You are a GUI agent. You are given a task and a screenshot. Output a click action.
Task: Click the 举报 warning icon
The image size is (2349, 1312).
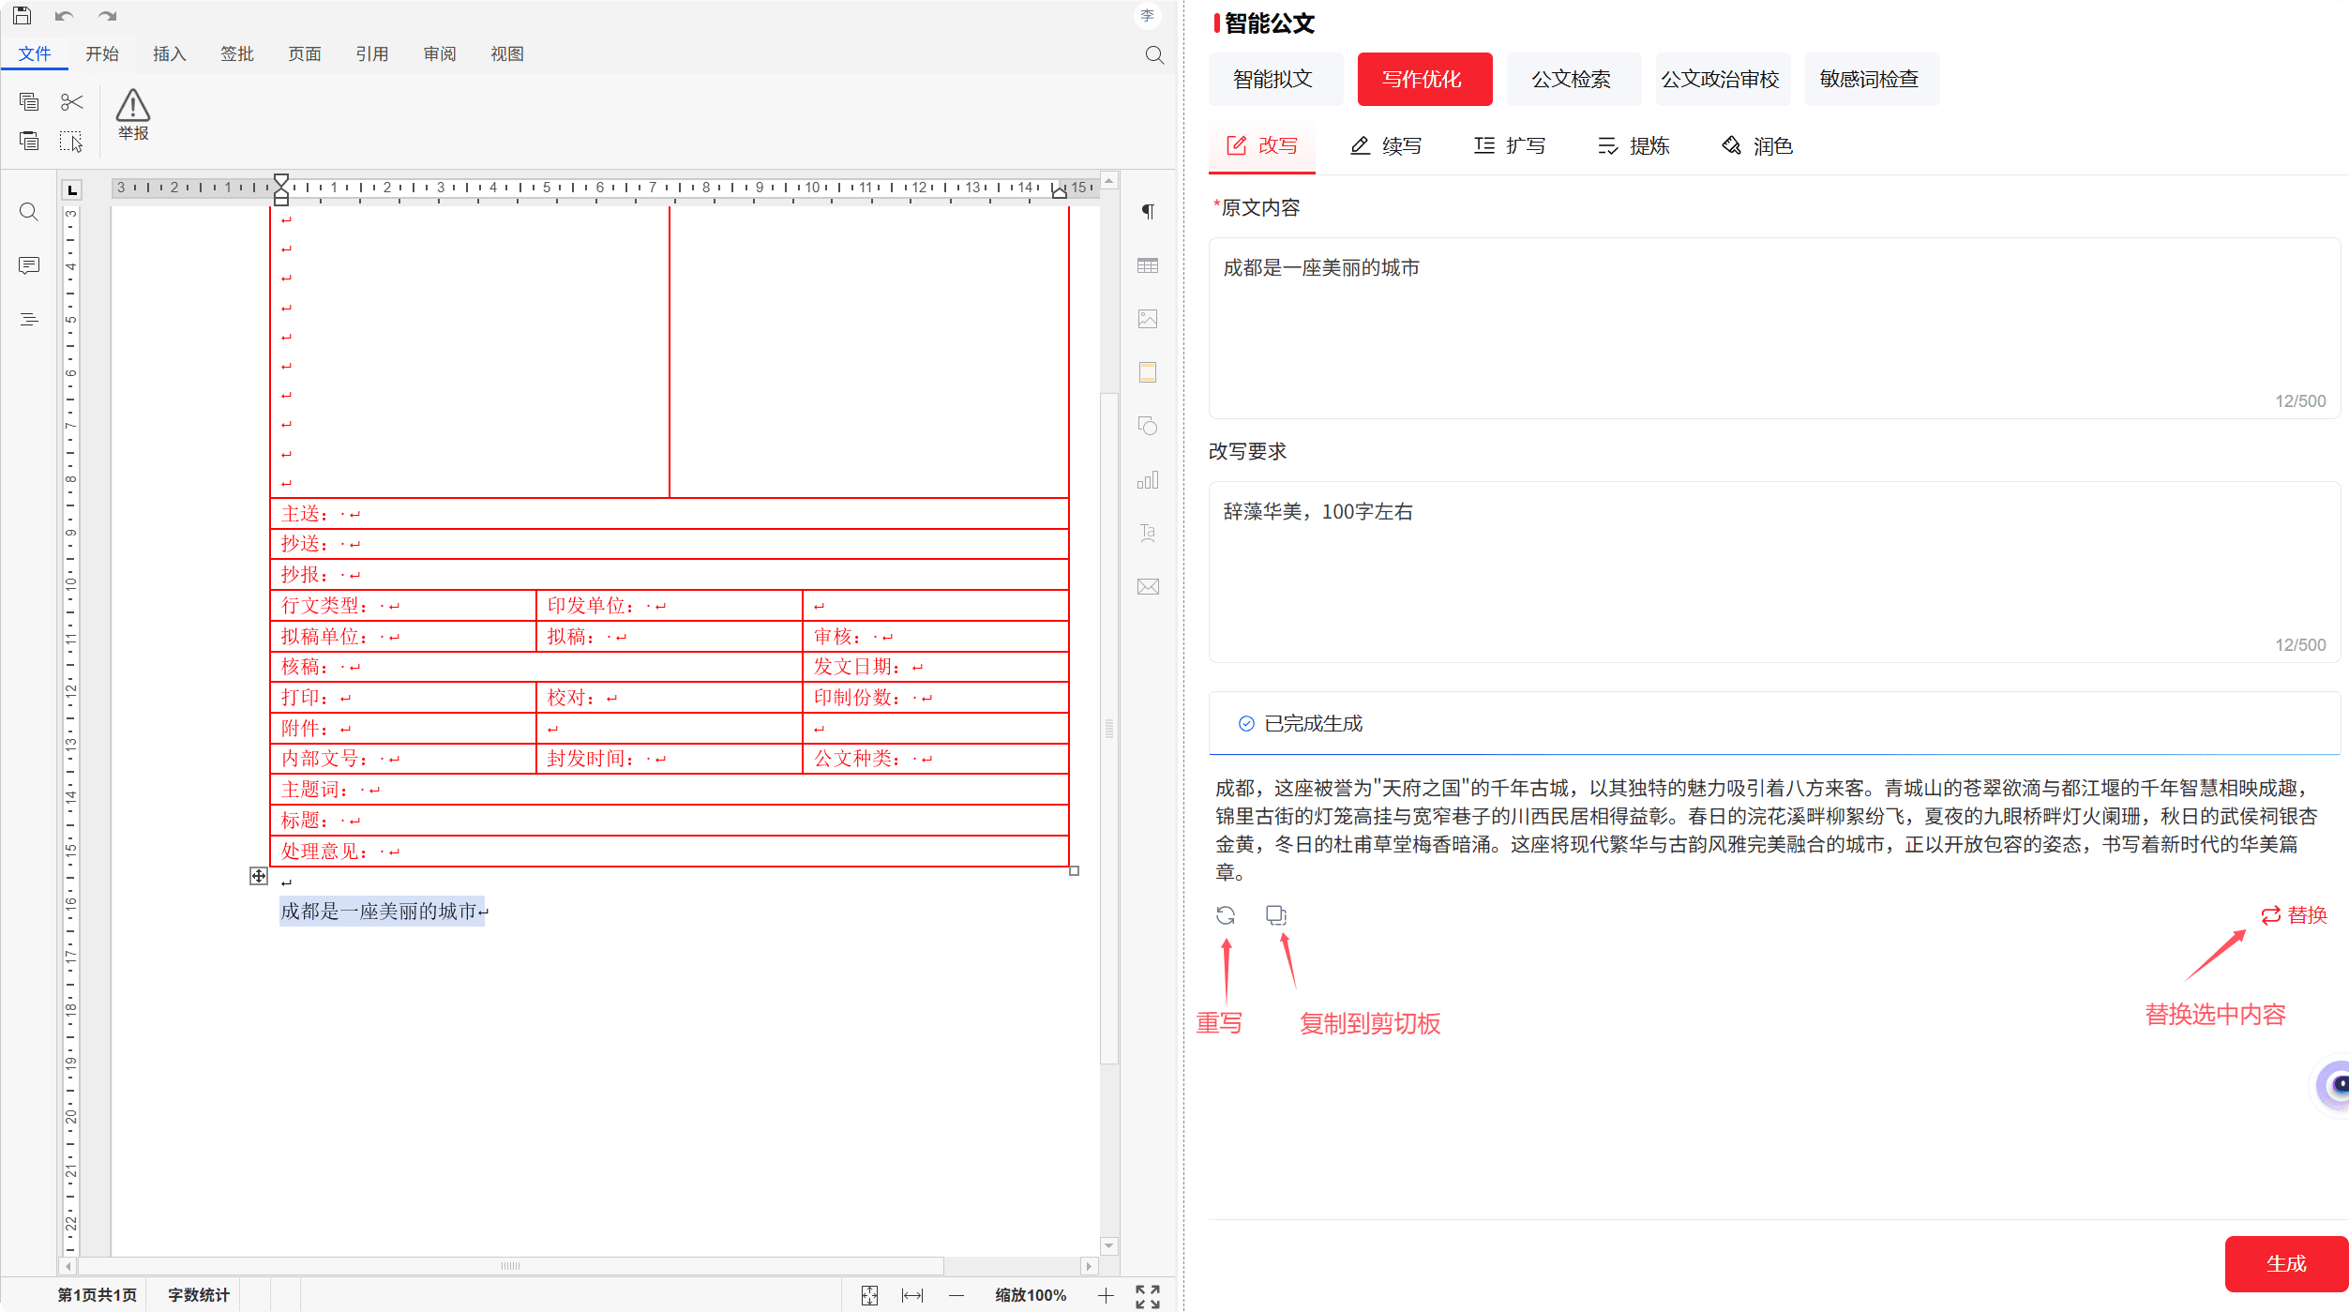pyautogui.click(x=133, y=114)
